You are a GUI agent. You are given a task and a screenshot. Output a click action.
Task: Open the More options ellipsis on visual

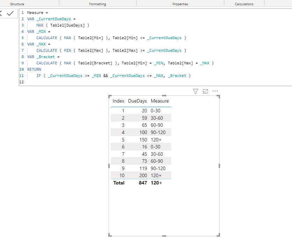(215, 91)
